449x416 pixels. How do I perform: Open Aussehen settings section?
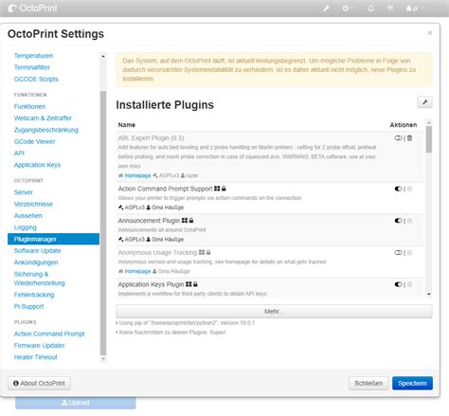coord(28,216)
